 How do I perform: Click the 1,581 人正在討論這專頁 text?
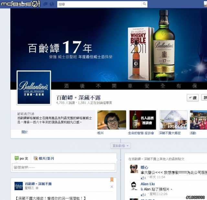coord(95,103)
